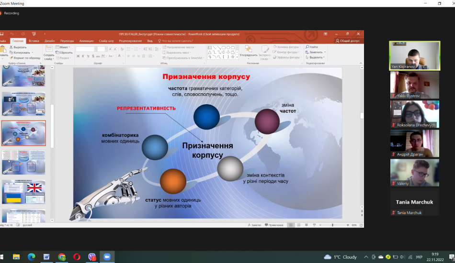
Task: Select the UK and Ukraine flags slide thumbnail
Action: click(23, 192)
